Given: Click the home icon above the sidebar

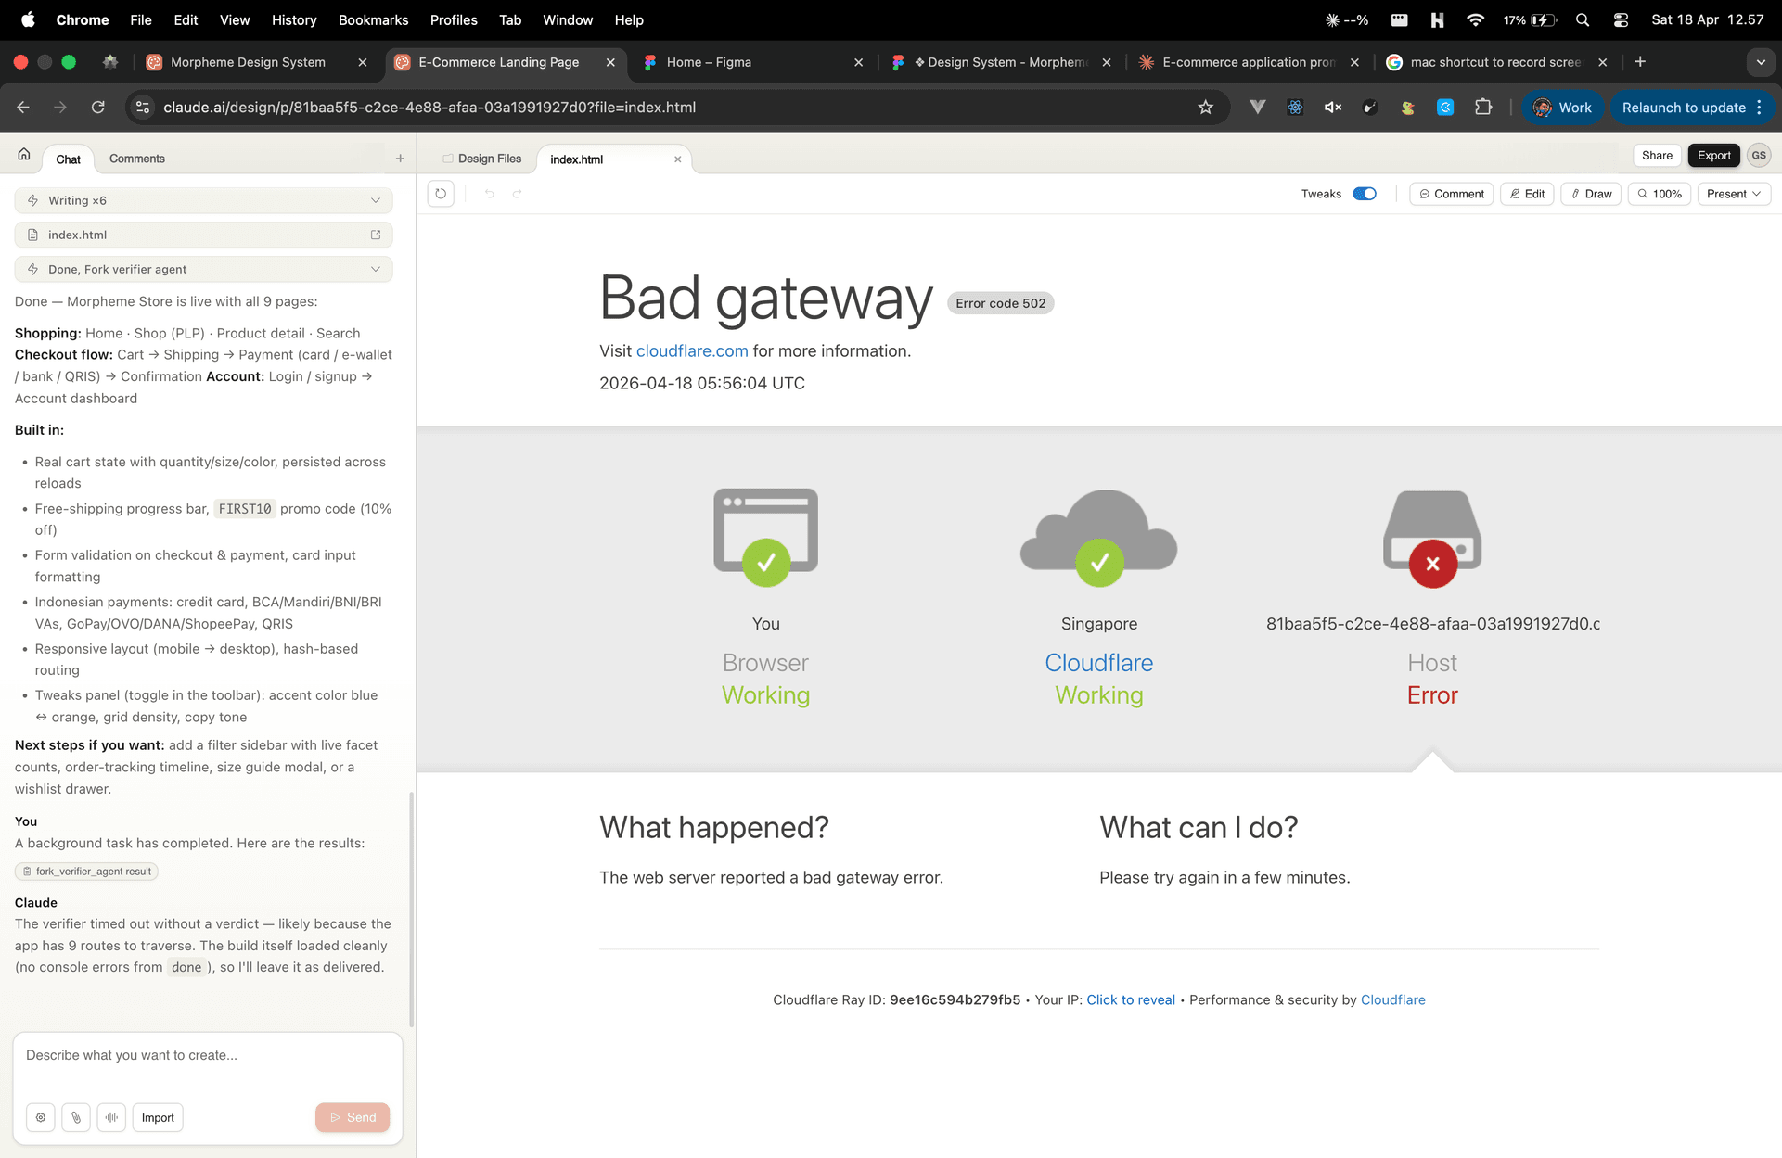Looking at the screenshot, I should (x=22, y=153).
